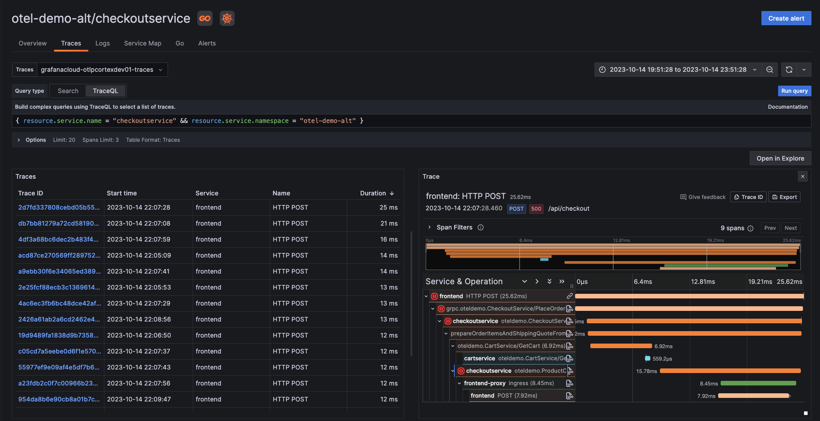Click the Kubernetes wheel icon in the header
This screenshot has height=421, width=820.
[227, 18]
